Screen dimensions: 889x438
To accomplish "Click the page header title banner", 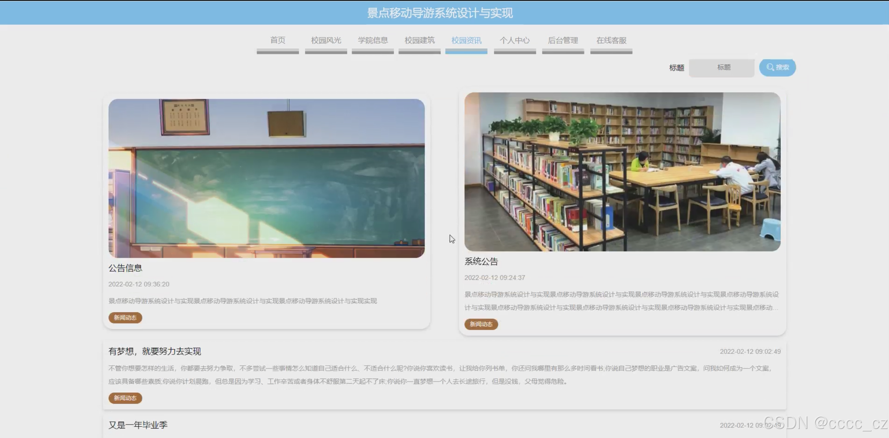I will pos(440,13).
